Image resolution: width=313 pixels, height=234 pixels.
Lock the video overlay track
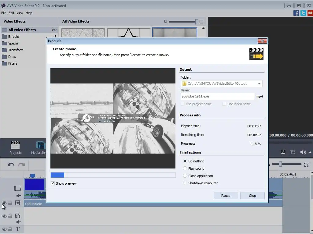[x=10, y=216]
